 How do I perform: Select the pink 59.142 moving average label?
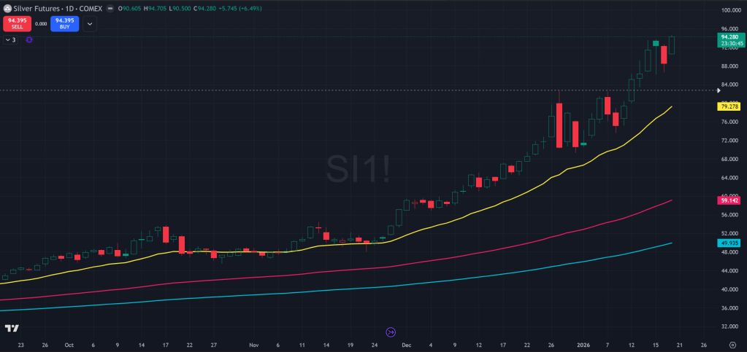(x=729, y=200)
